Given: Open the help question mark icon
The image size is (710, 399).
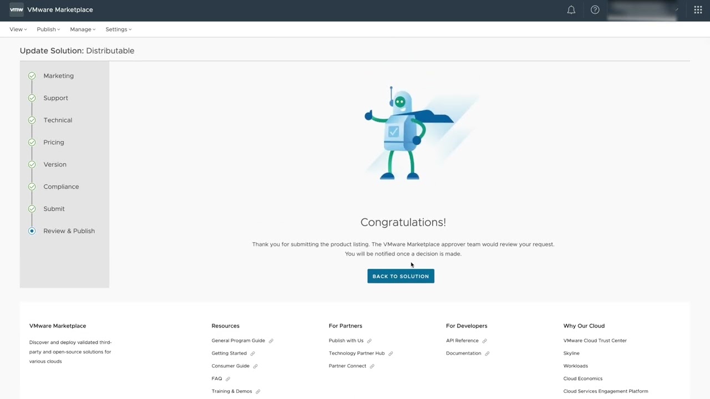Looking at the screenshot, I should [x=595, y=10].
